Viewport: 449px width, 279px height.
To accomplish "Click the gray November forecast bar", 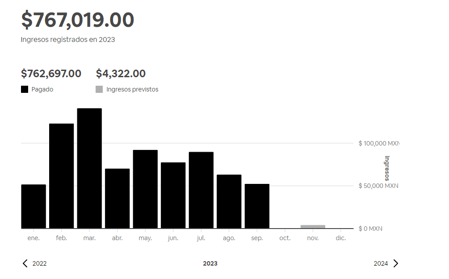I will [313, 227].
